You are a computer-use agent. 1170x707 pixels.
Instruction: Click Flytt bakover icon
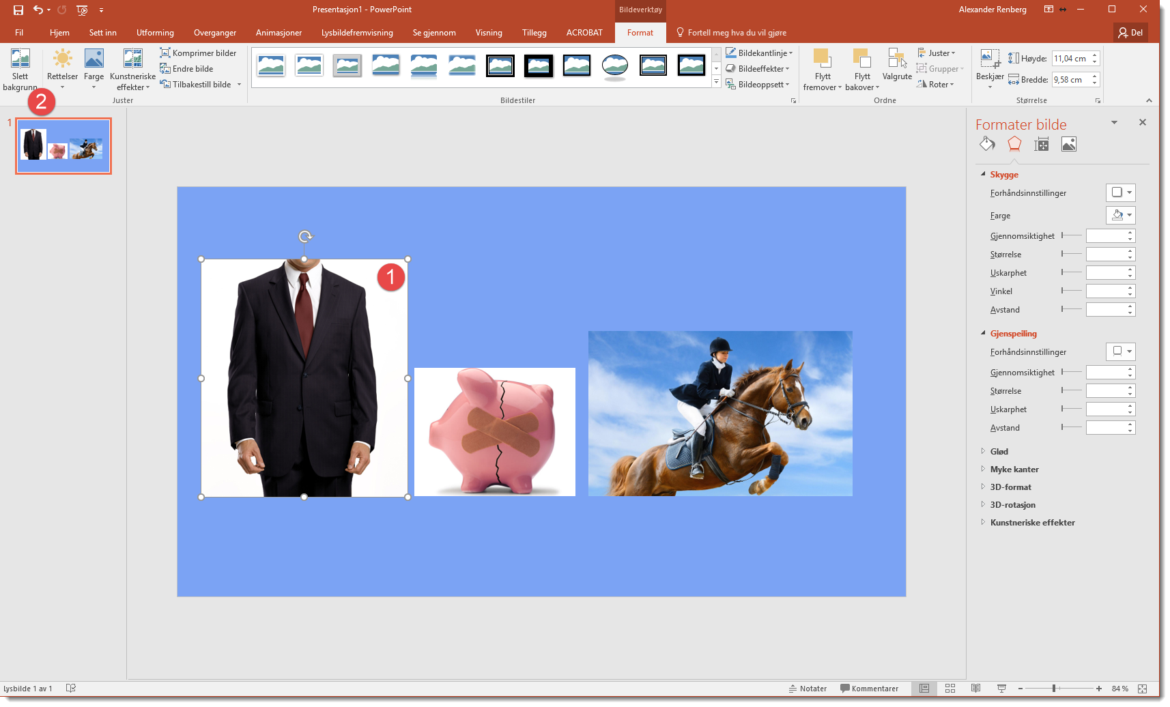862,58
